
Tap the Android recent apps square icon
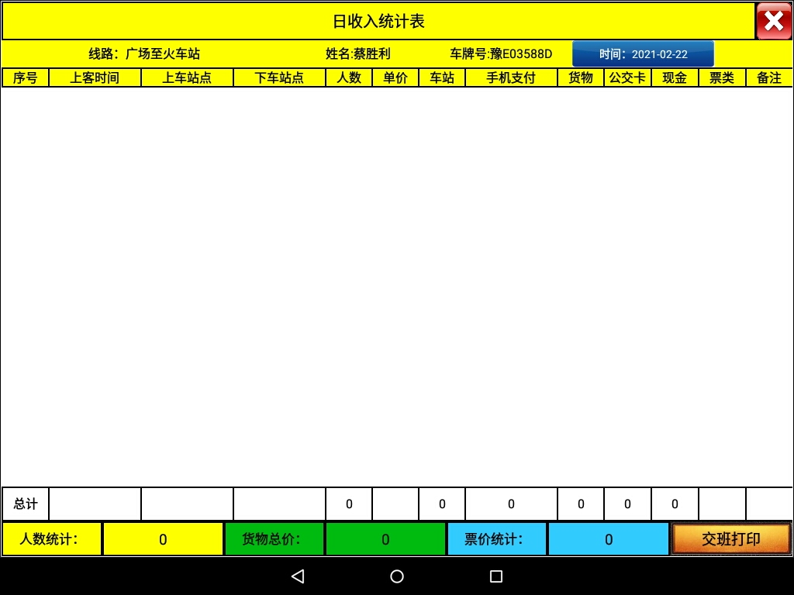coord(496,576)
